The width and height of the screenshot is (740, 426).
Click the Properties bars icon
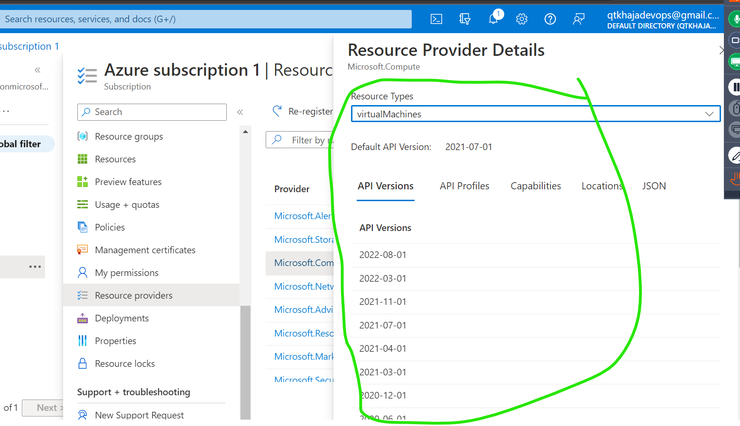(x=83, y=341)
